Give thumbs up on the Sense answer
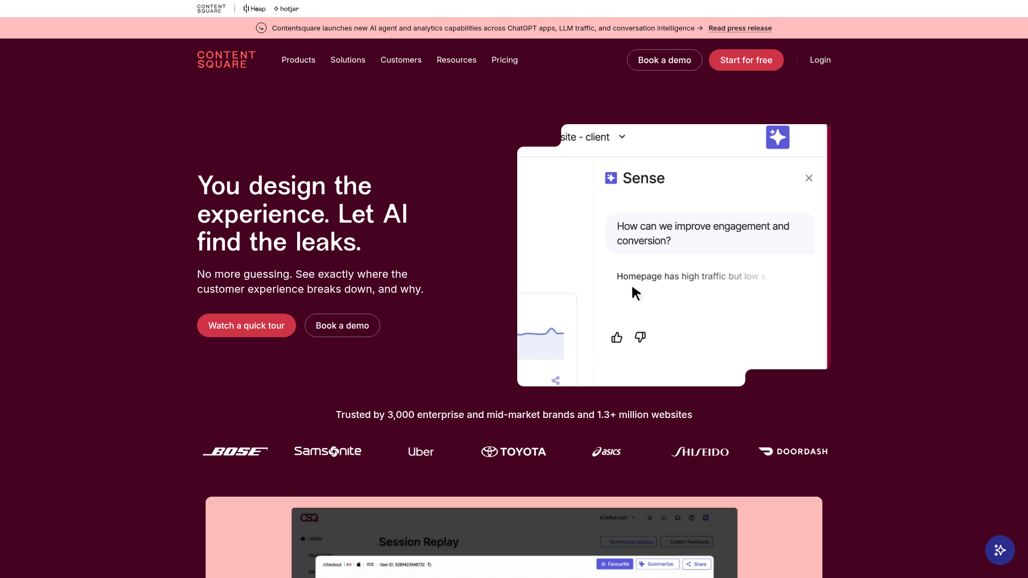The height and width of the screenshot is (578, 1028). [x=617, y=337]
